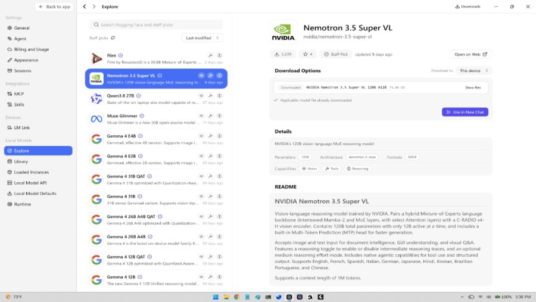This screenshot has height=302, width=536.
Task: Click the Vision capability chip
Action: [309, 169]
